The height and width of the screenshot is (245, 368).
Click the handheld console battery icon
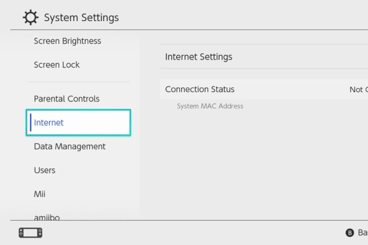pos(30,232)
